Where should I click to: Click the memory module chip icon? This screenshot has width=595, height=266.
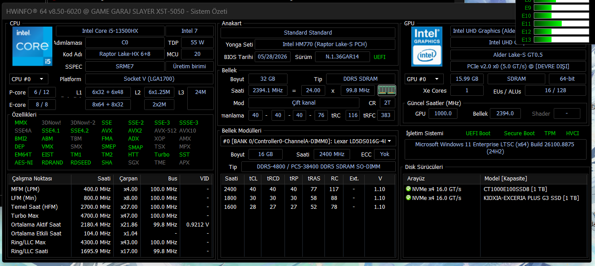pos(386,90)
